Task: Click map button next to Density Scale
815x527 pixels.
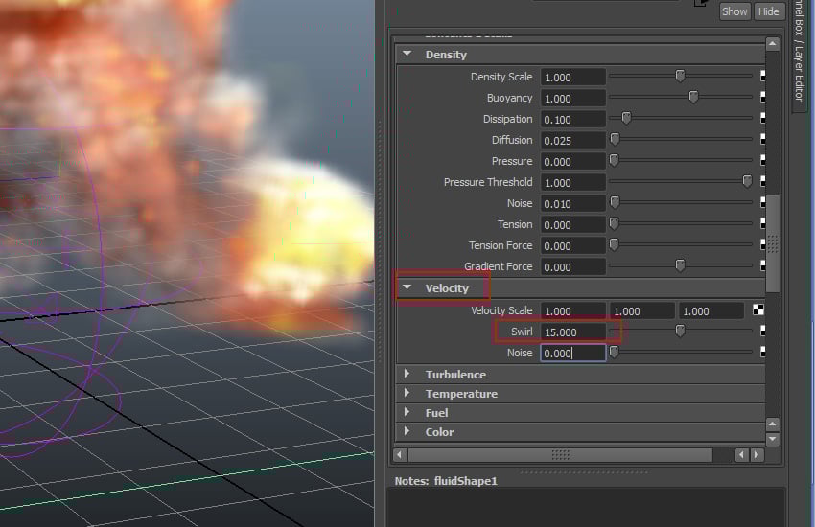Action: coord(763,77)
